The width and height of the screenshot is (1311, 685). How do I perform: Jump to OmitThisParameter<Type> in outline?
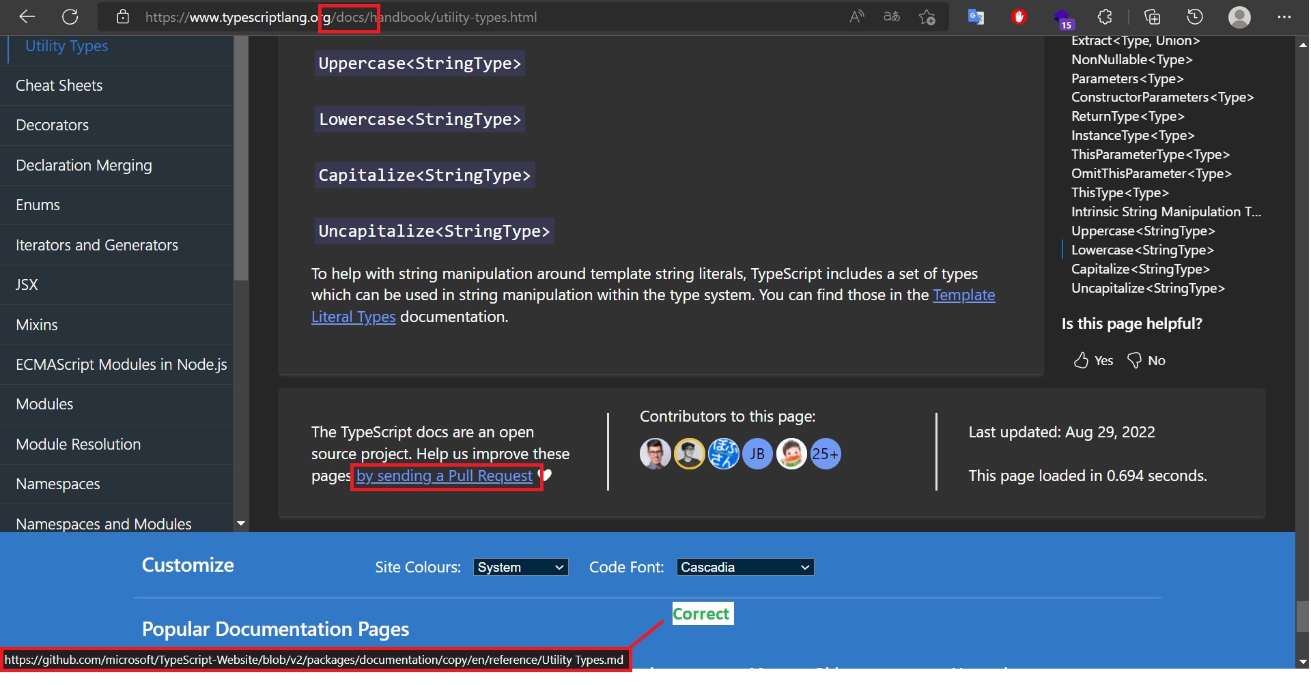[1151, 173]
